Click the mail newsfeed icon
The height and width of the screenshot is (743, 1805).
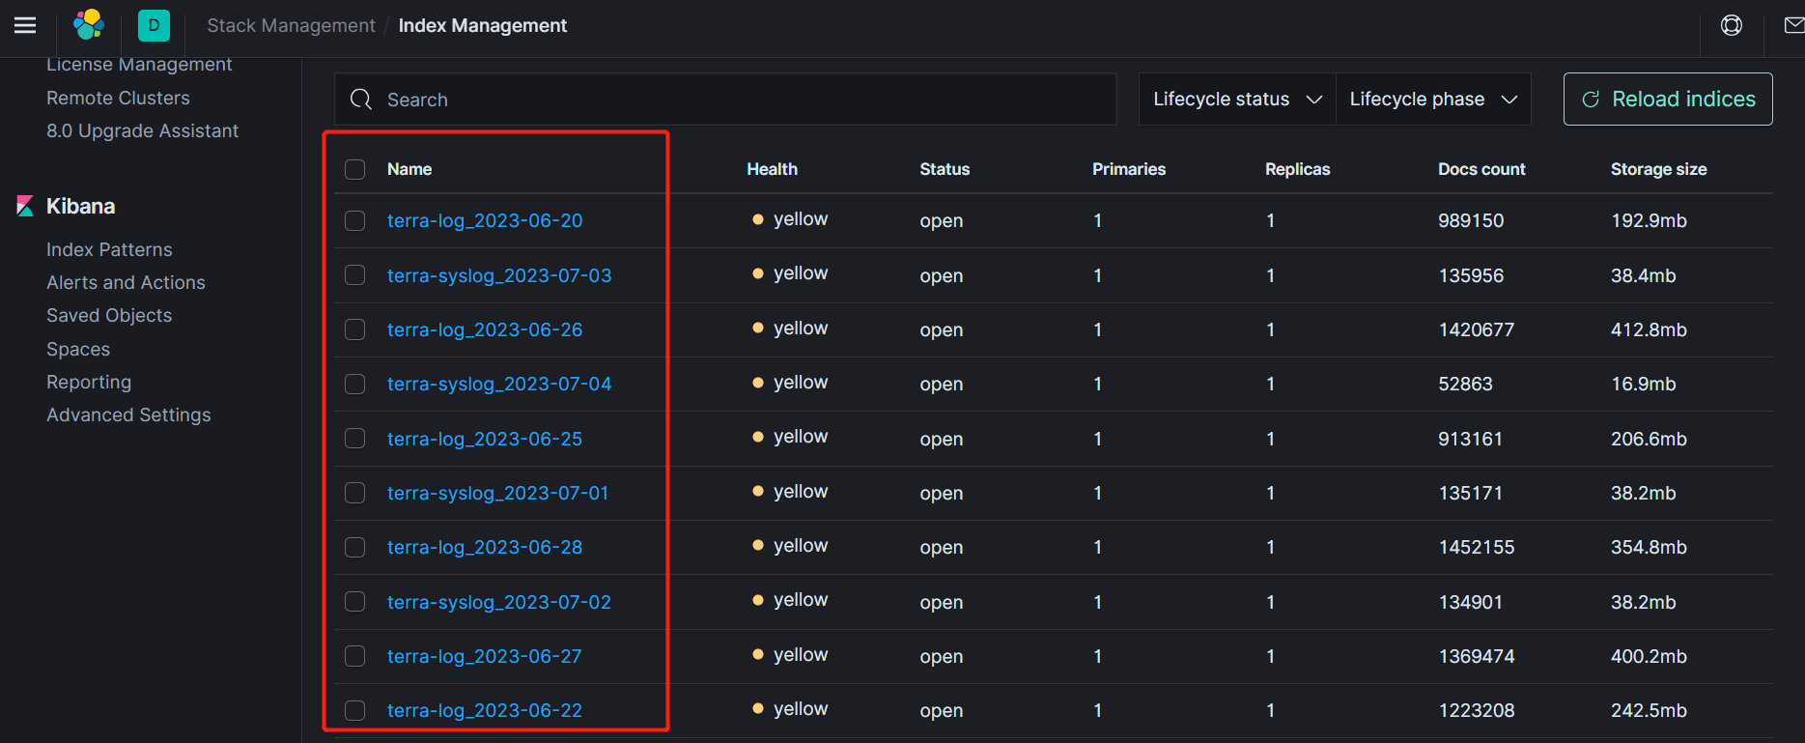(x=1793, y=25)
